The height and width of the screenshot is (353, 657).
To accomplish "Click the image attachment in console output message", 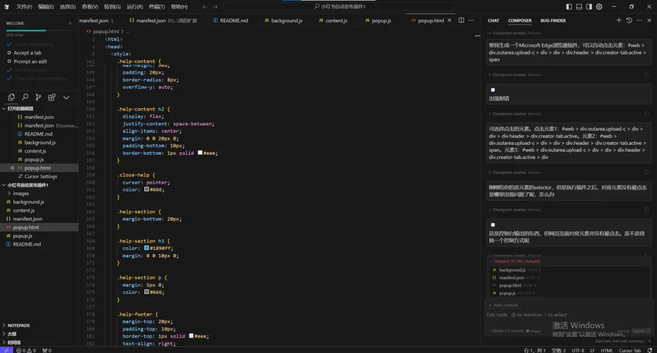I will tap(493, 225).
